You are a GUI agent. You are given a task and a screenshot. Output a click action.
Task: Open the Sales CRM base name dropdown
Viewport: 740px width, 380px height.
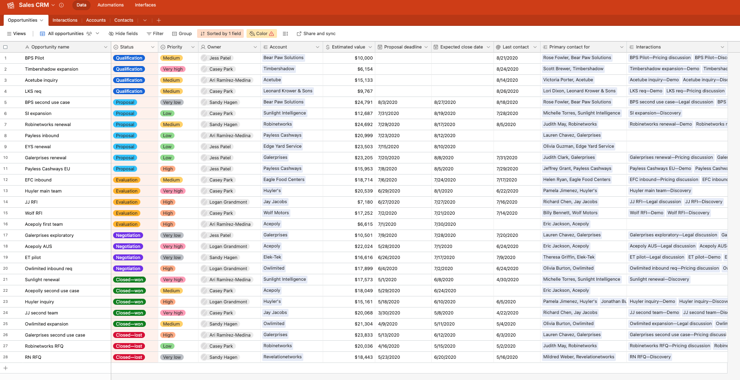click(x=53, y=5)
